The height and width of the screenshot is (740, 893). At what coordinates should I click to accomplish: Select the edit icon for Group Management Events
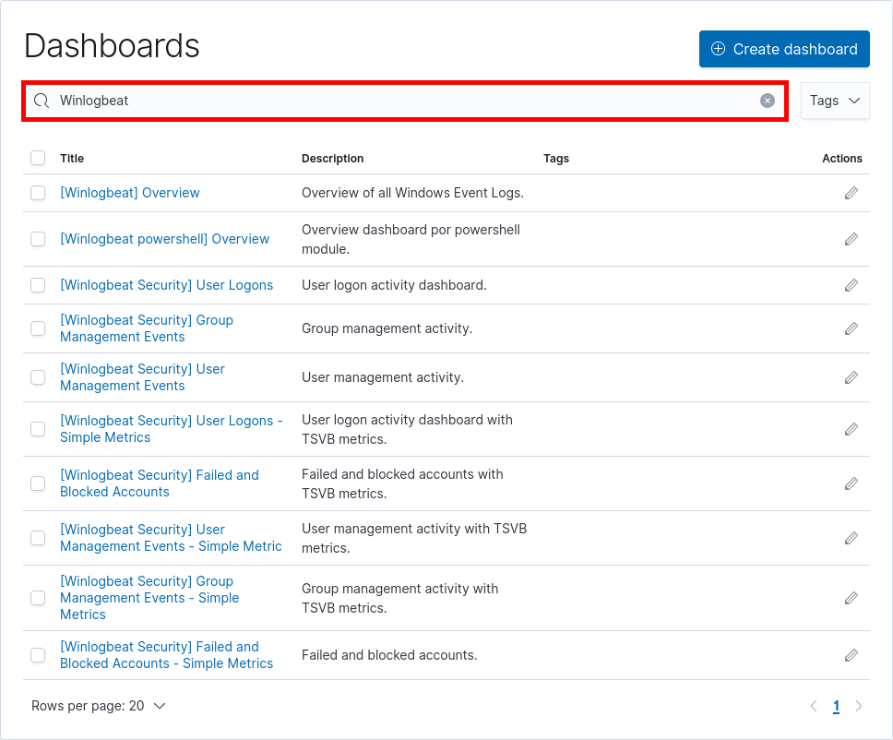(851, 328)
